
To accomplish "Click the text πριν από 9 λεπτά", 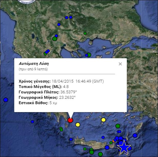I will click(33, 69).
